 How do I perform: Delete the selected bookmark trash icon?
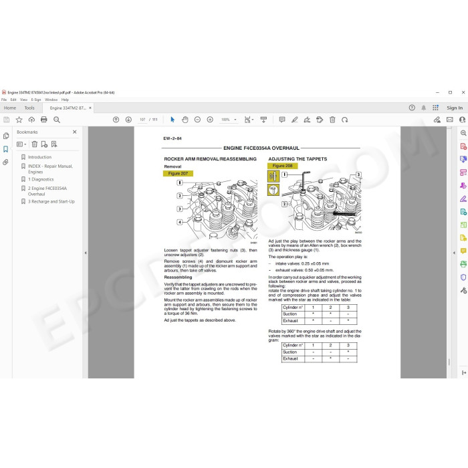pos(35,144)
